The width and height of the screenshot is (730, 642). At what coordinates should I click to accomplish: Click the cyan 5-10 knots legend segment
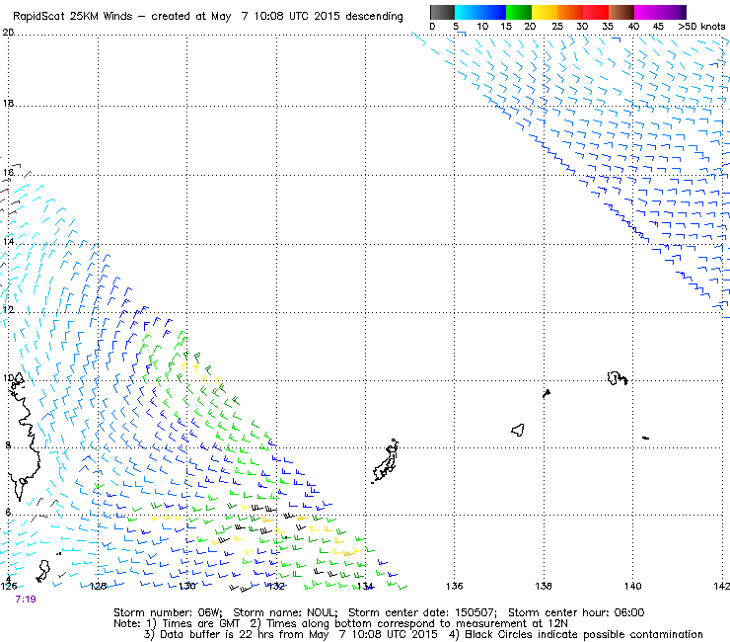(468, 12)
